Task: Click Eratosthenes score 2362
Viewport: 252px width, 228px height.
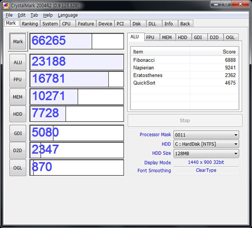Action: tap(230, 75)
